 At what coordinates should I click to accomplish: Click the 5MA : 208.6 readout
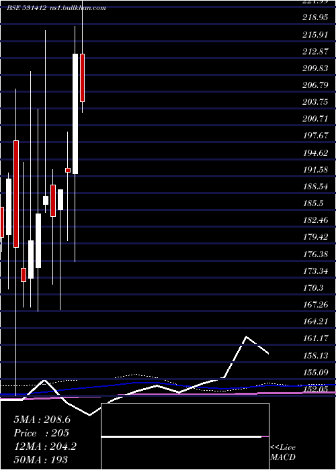click(42, 420)
